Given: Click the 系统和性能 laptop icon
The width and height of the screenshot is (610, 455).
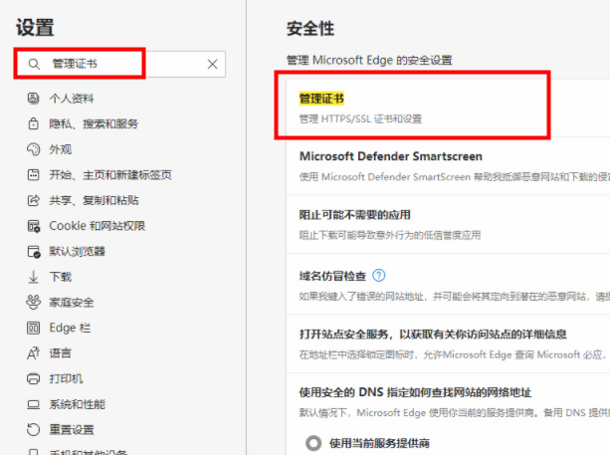Looking at the screenshot, I should [x=34, y=404].
